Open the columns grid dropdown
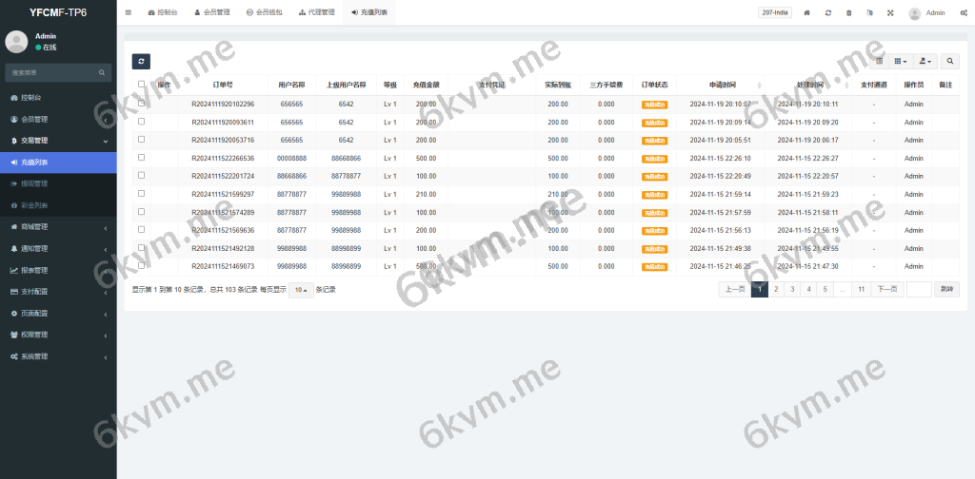 [901, 61]
